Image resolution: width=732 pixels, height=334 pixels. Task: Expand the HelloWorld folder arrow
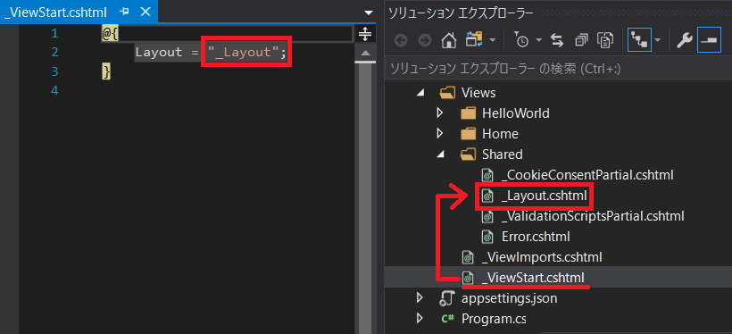pos(439,113)
